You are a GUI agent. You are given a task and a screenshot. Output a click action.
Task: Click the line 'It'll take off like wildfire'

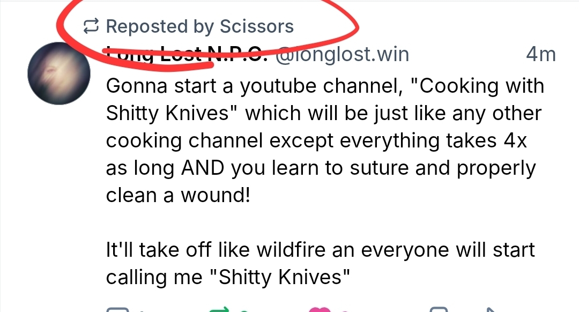point(321,250)
